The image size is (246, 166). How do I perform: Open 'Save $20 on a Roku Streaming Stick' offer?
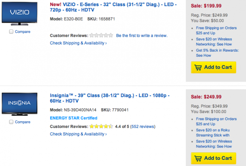pos(213,133)
